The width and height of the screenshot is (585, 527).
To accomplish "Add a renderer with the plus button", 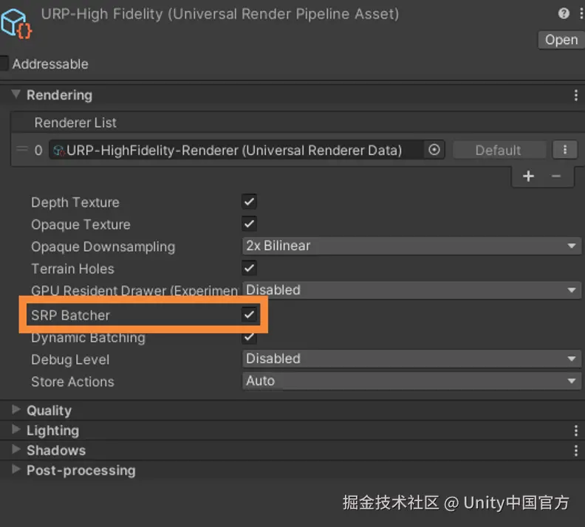I will (528, 176).
